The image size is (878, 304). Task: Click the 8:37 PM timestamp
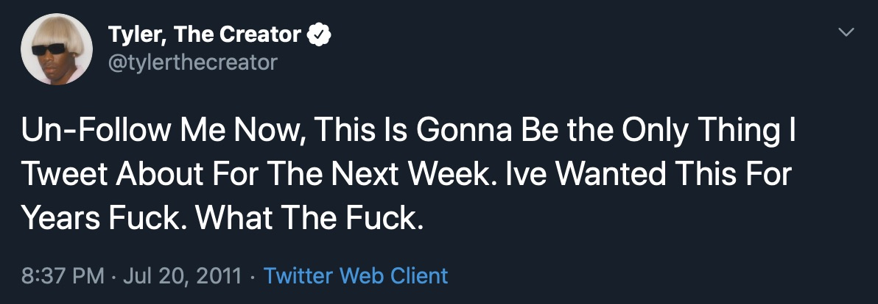click(63, 276)
